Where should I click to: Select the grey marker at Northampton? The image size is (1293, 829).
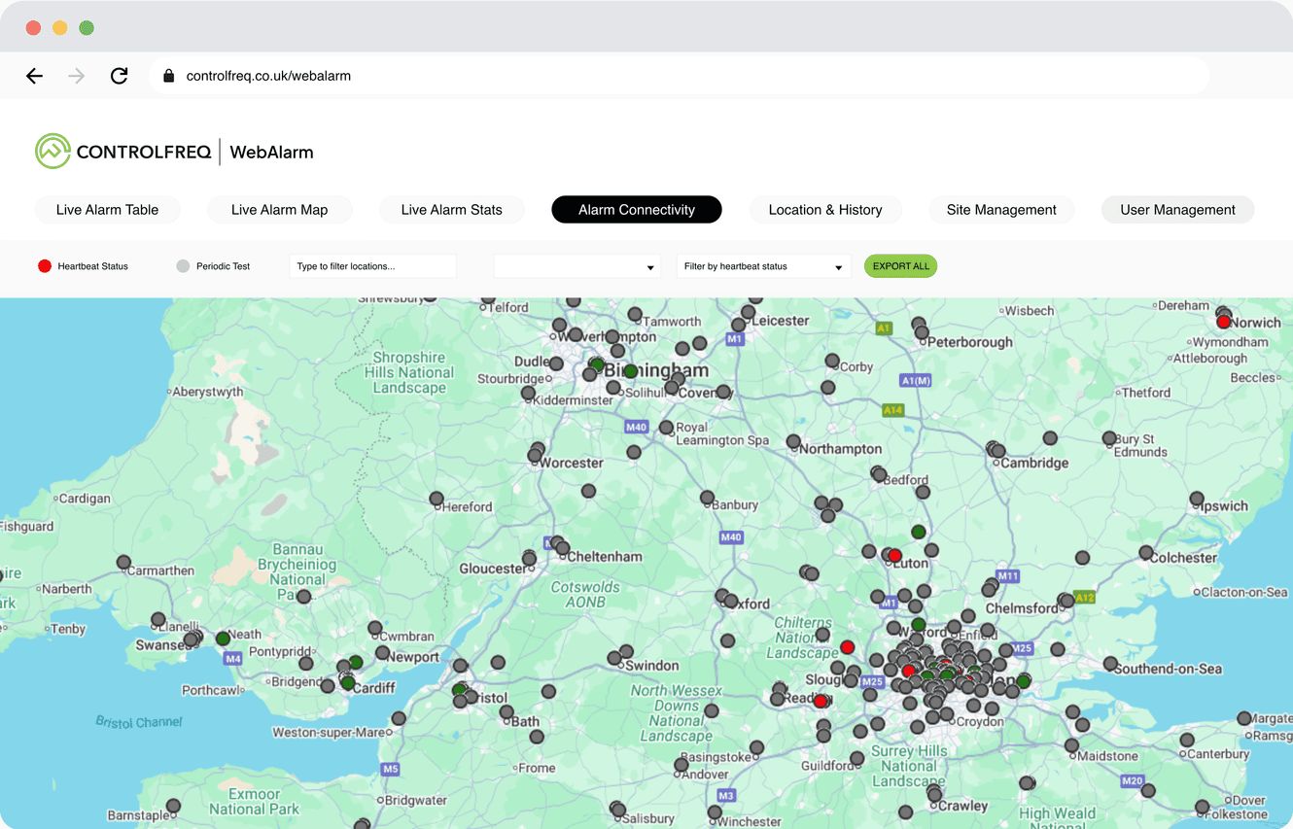(793, 441)
